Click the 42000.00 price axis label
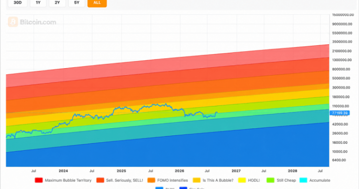This screenshot has height=189, width=359. [x=340, y=124]
